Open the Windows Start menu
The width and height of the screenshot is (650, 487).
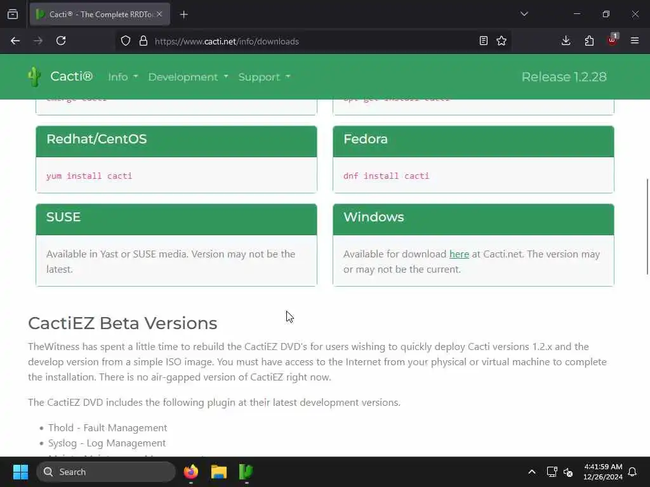[x=20, y=472]
